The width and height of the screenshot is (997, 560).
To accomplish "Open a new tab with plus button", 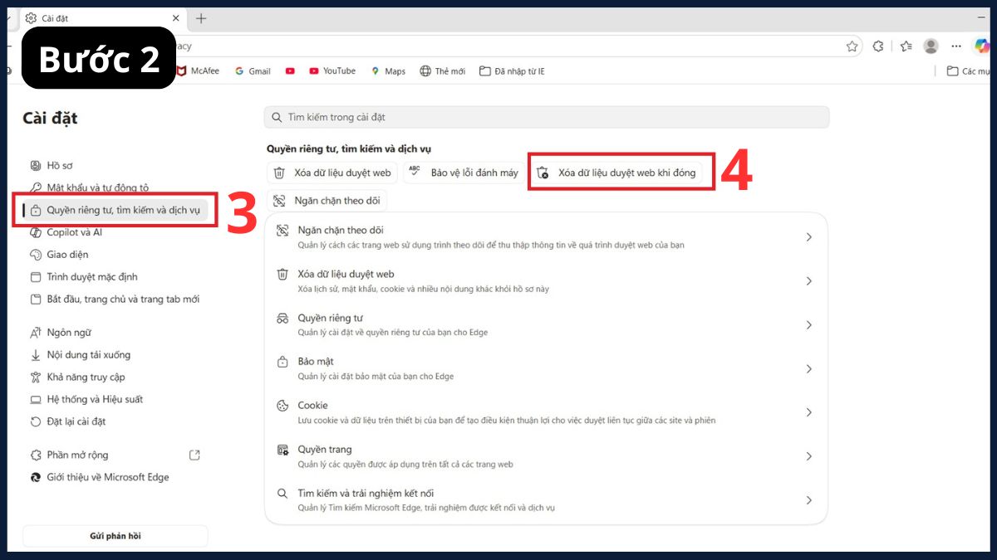I will 201,18.
